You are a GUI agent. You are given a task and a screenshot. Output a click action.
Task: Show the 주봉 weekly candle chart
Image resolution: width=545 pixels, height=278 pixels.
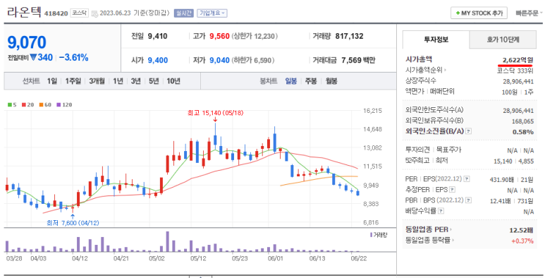click(311, 81)
